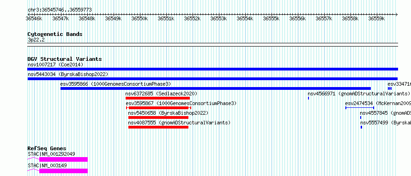Viewport: 411px width, 176px height.
Task: Click the red bar of nsv6372685
Action: (157, 98)
